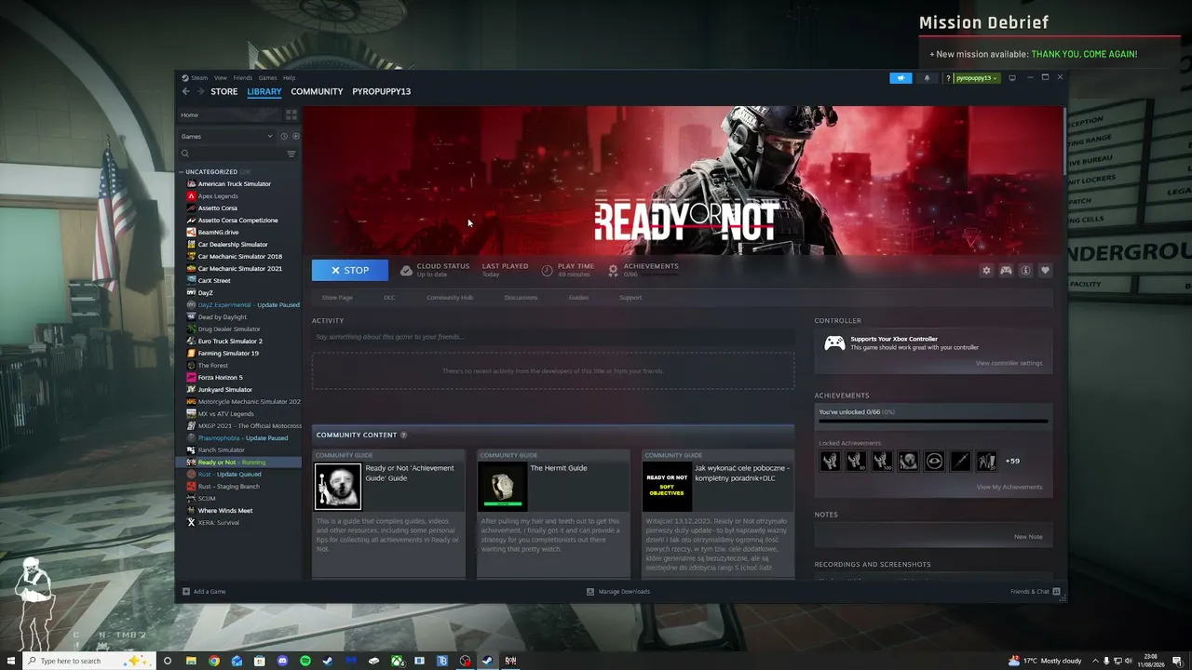Stop the running Ready or Not game

pyautogui.click(x=350, y=270)
